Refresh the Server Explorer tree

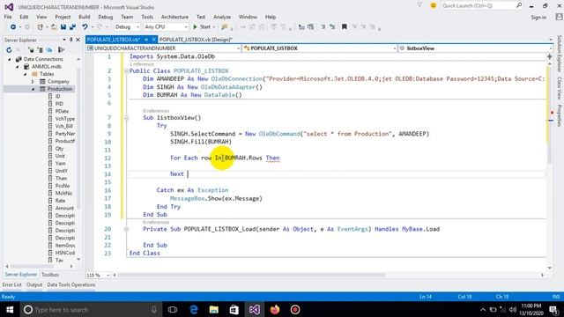pos(9,49)
